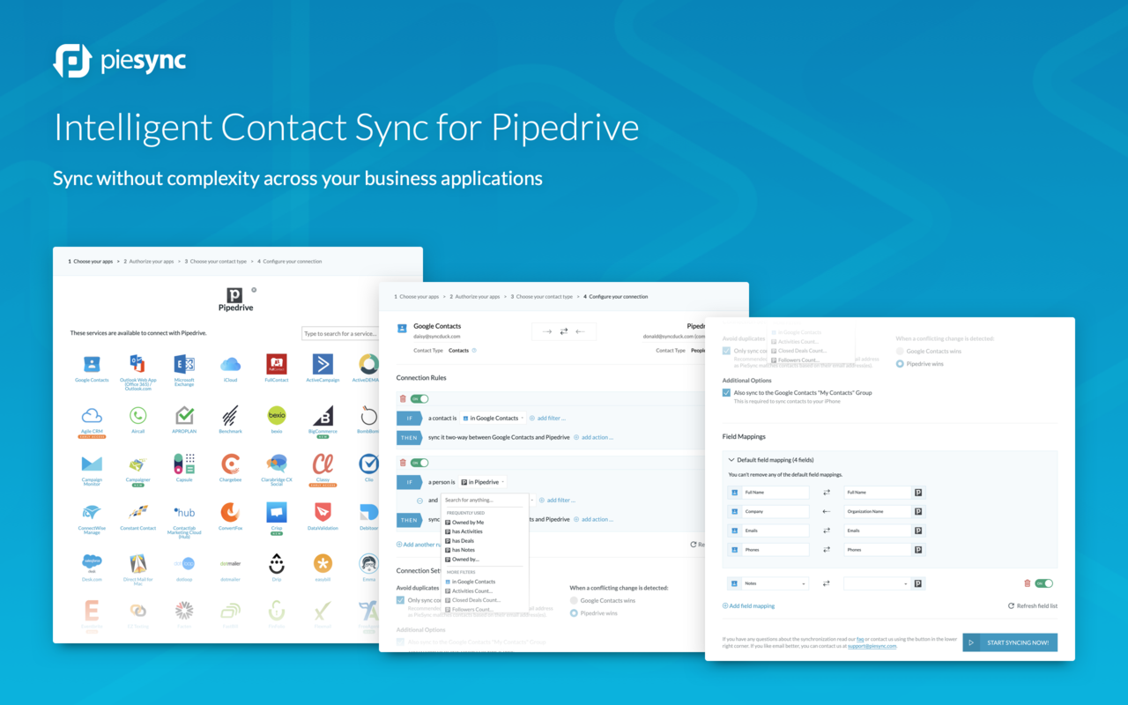Choose iCloud from available services
1128x705 pixels.
click(230, 364)
